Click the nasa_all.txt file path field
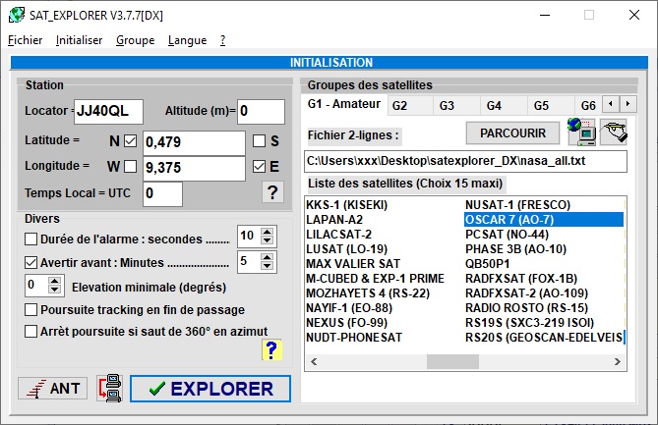The width and height of the screenshot is (658, 425). 465,161
